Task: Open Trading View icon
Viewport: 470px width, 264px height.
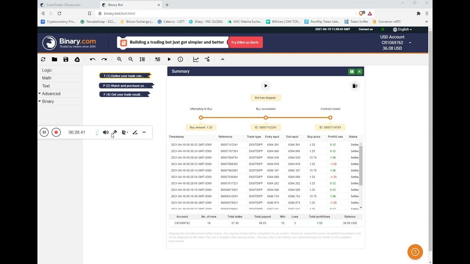Action: point(207,59)
